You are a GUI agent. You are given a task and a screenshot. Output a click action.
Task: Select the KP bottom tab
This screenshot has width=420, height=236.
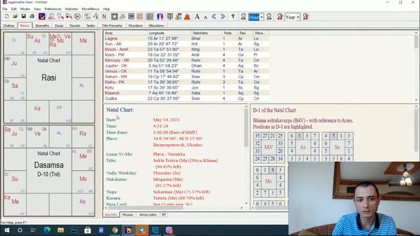(163, 214)
